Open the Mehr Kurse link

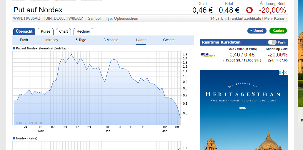tap(276, 19)
